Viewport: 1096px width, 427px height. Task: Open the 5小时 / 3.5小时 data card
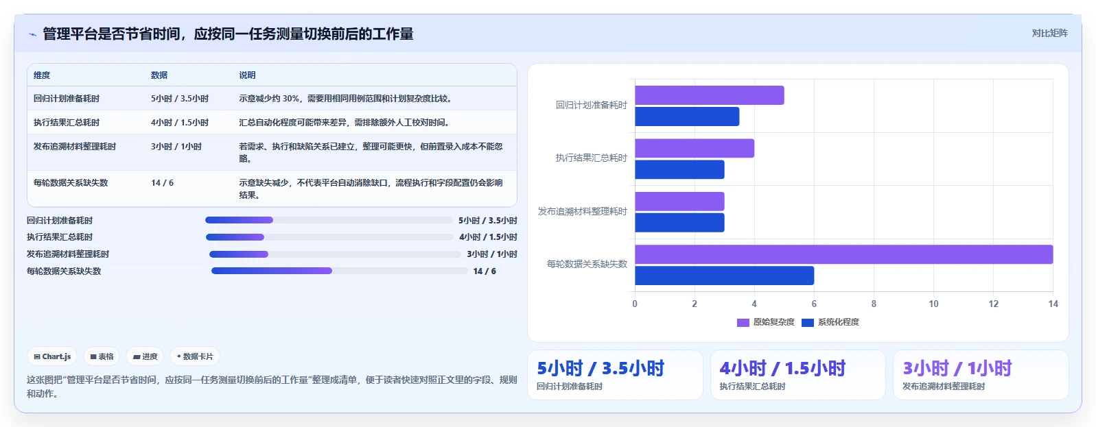pyautogui.click(x=615, y=375)
